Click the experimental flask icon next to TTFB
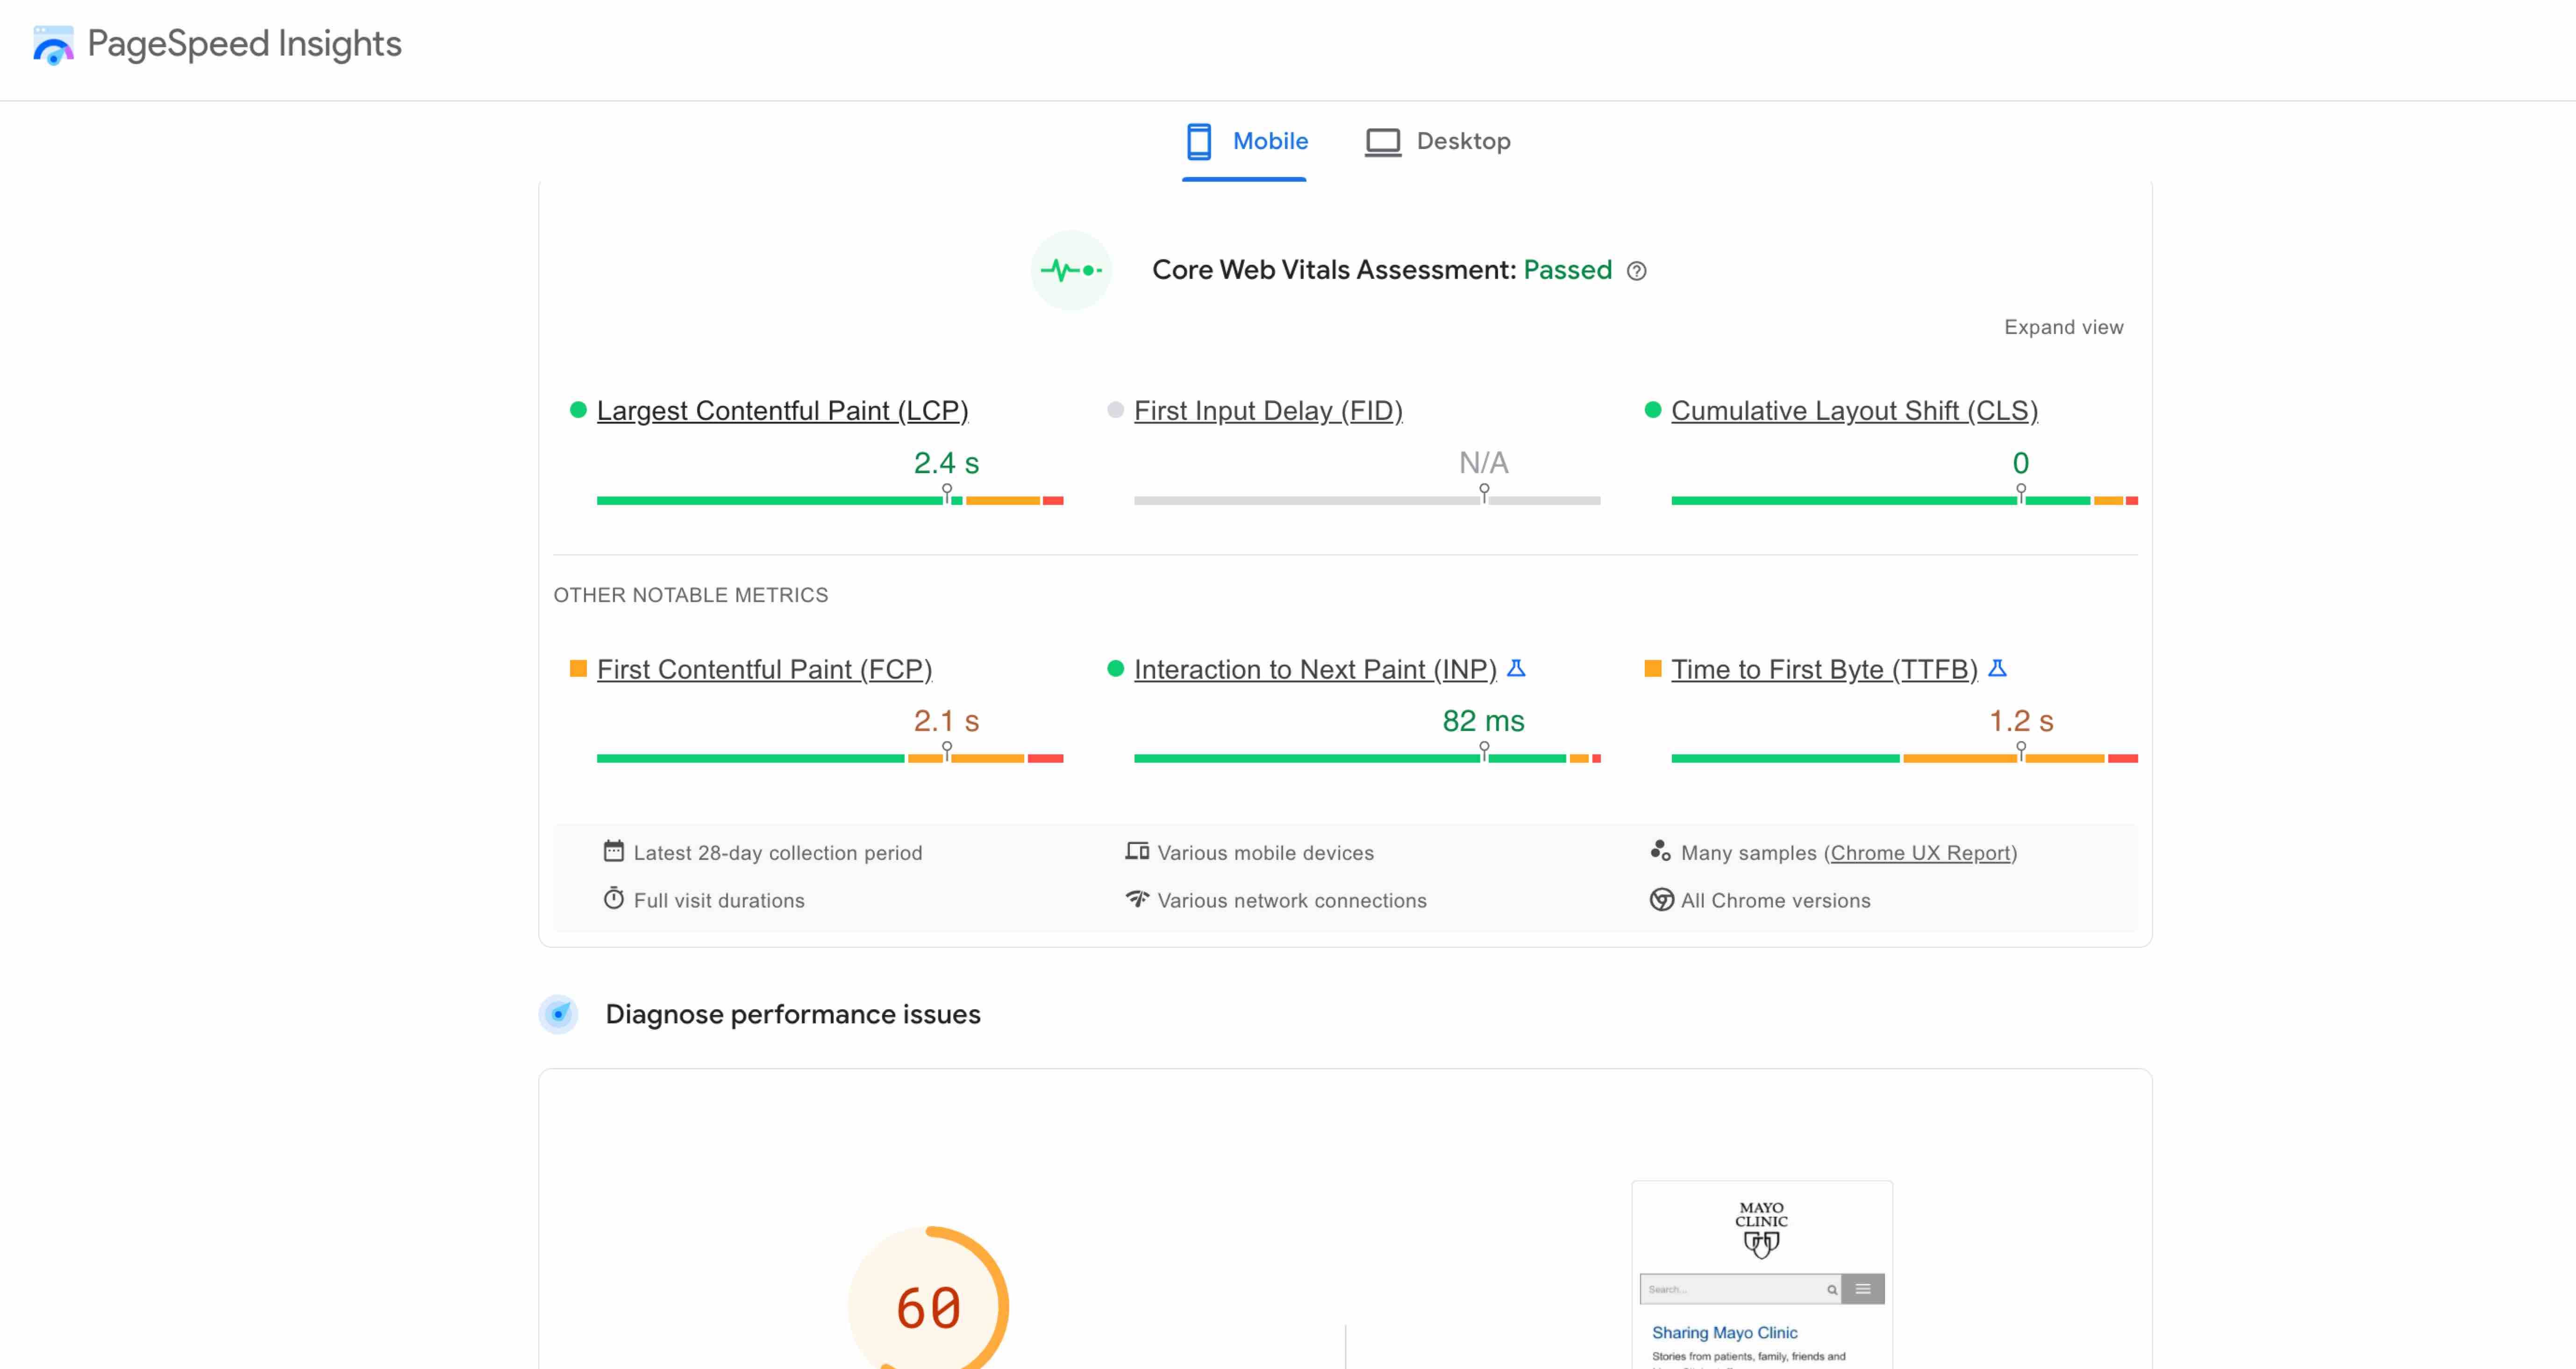Screen dimensions: 2576x1369 click(x=1997, y=668)
